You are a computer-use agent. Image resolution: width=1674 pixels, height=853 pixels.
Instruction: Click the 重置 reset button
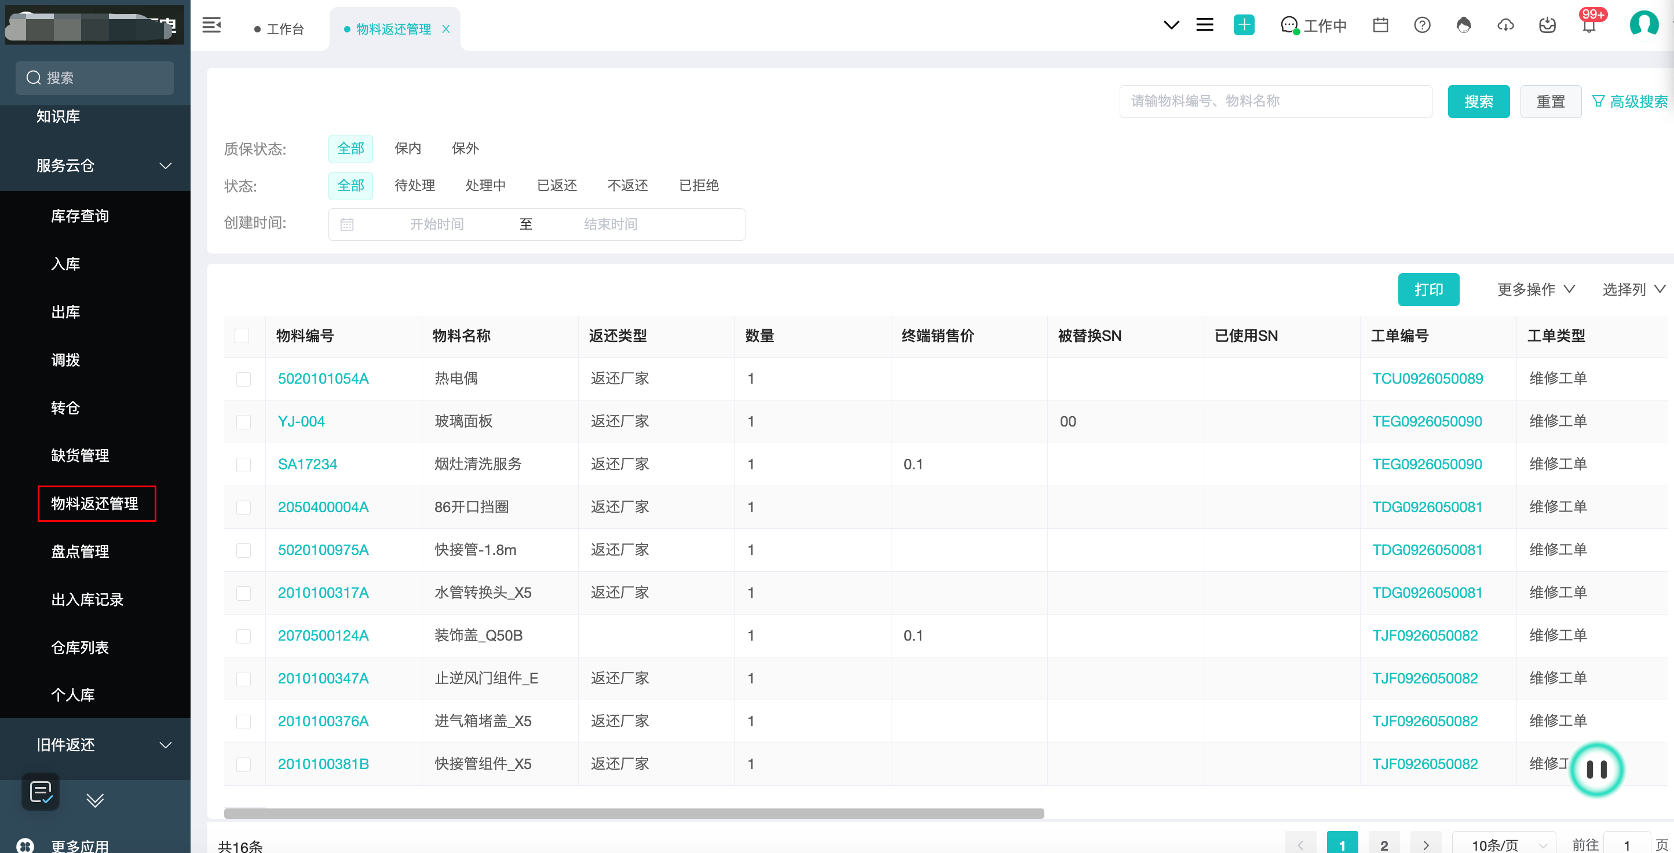point(1551,101)
